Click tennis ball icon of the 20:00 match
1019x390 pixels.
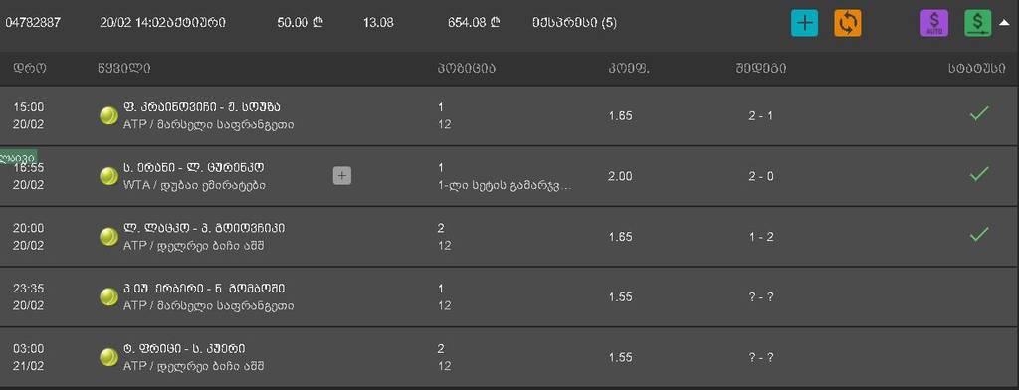tap(108, 236)
